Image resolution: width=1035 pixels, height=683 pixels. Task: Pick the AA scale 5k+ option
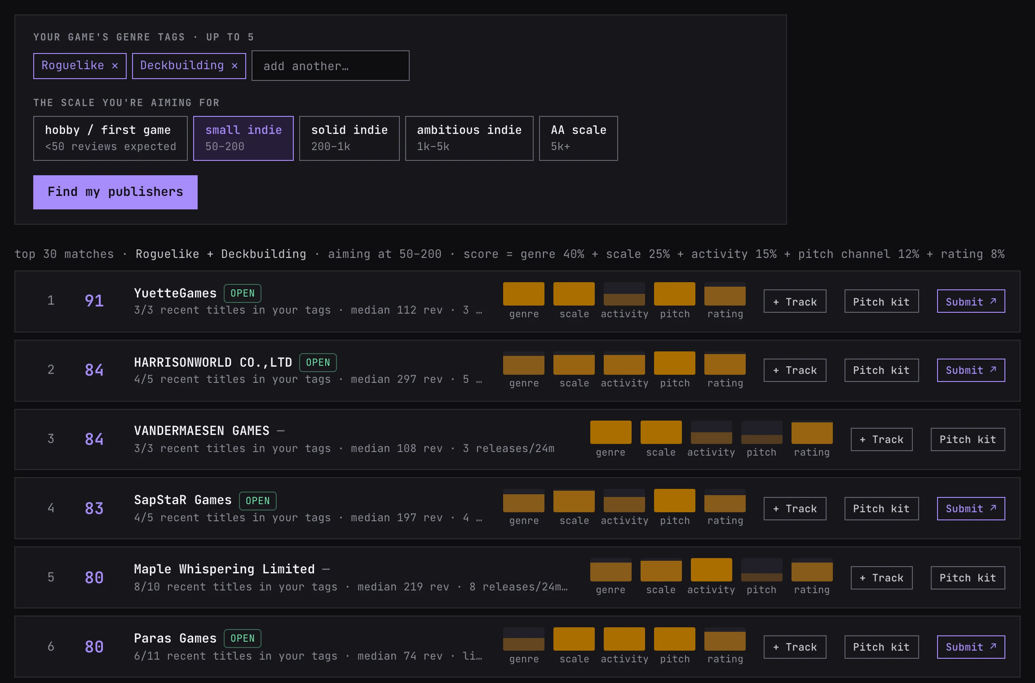(x=579, y=138)
